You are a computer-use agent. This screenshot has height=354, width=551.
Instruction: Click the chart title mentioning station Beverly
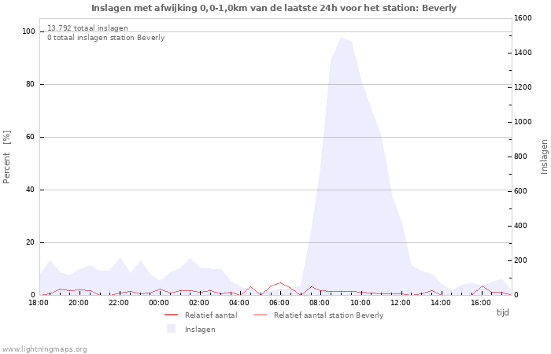point(274,8)
